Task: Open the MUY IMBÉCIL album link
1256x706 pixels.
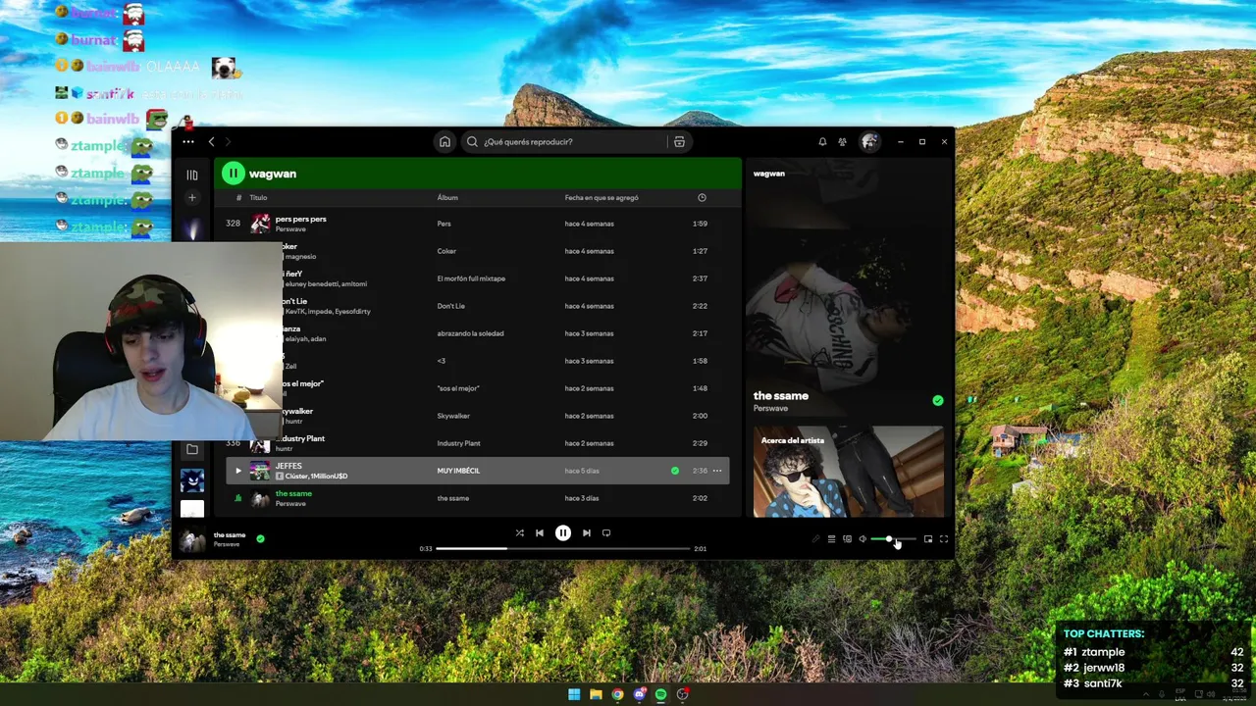Action: click(458, 471)
